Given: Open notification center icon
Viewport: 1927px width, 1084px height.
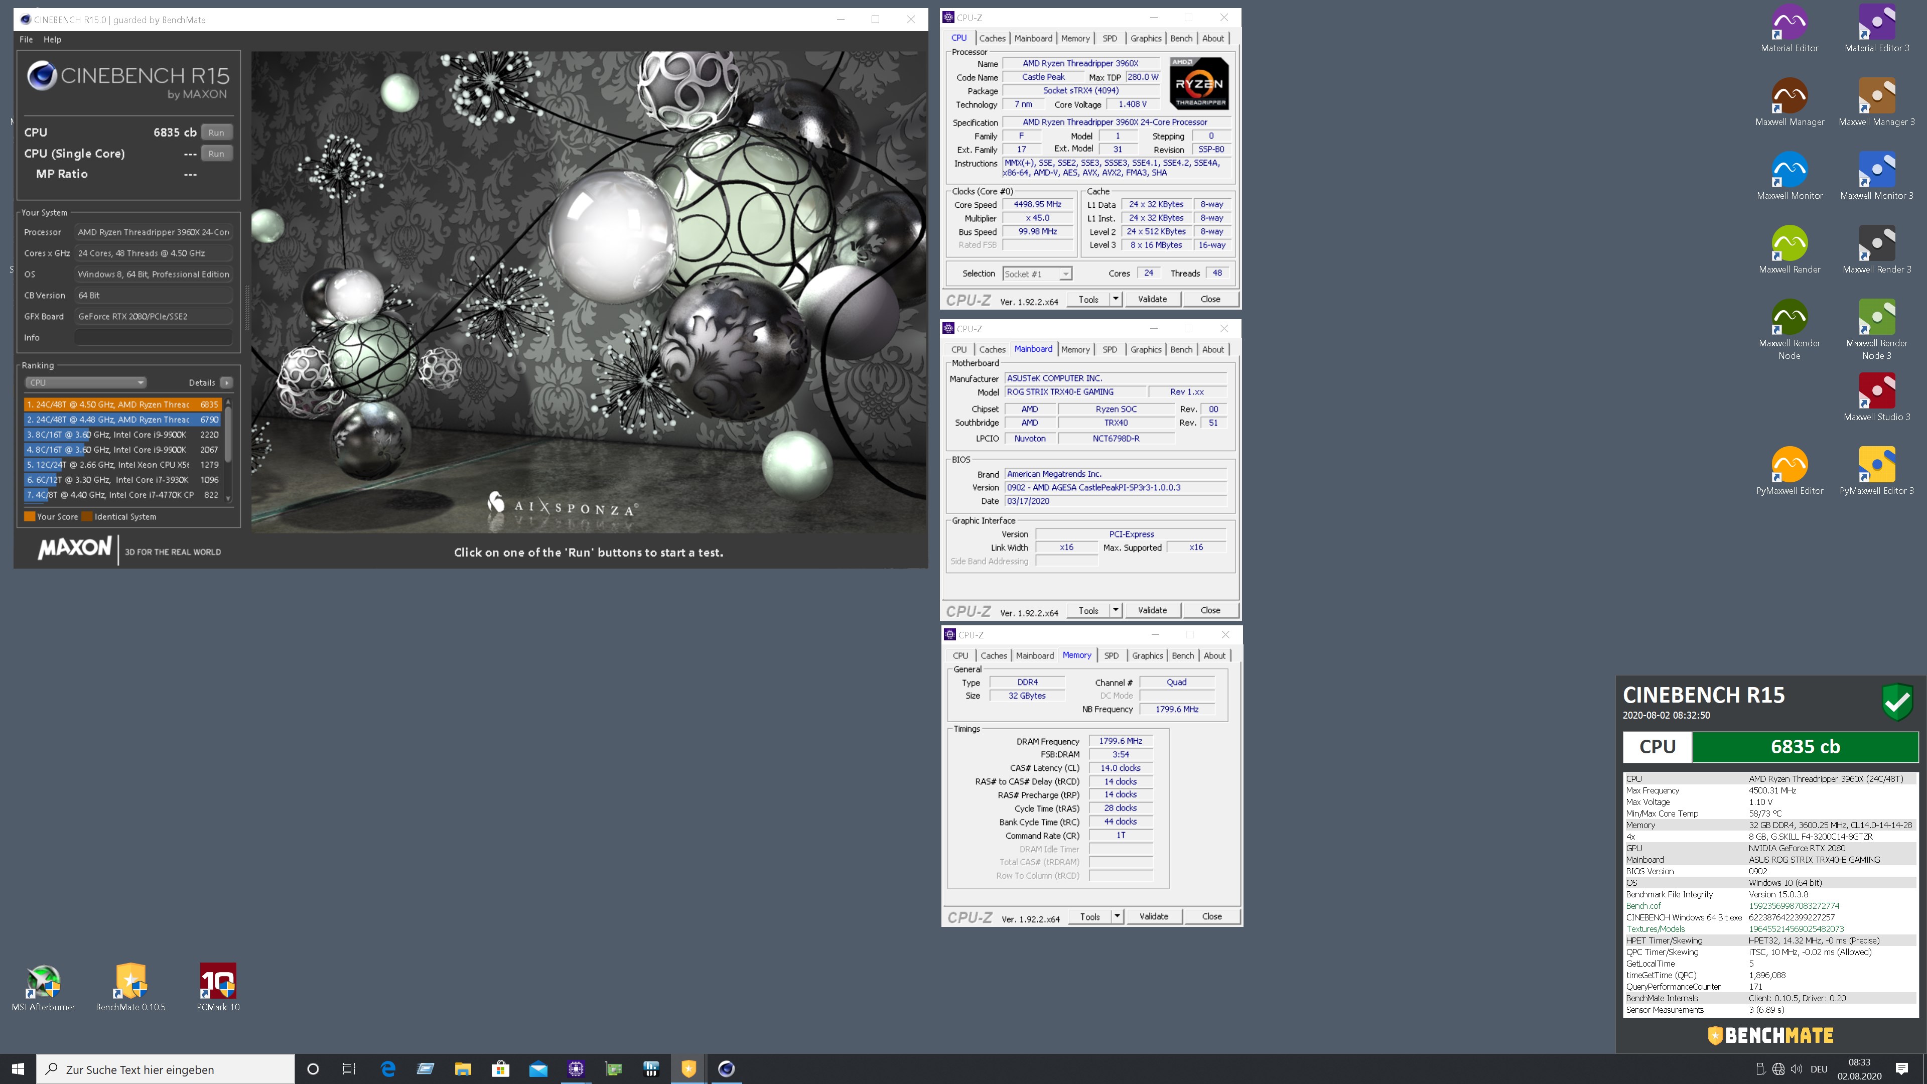Looking at the screenshot, I should (1901, 1069).
